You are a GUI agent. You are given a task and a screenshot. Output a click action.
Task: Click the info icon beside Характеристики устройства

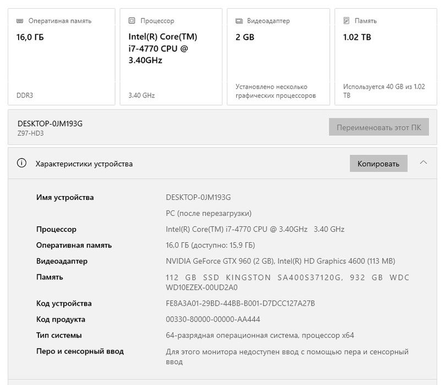tap(22, 163)
